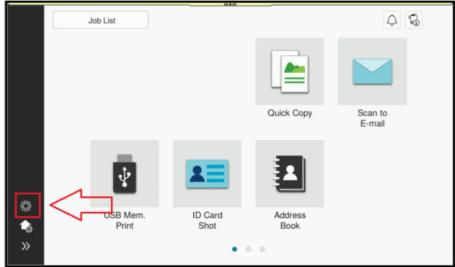Click the "Scan to E-mail" text label
Viewport: 455px width, 267px height.
tap(372, 118)
